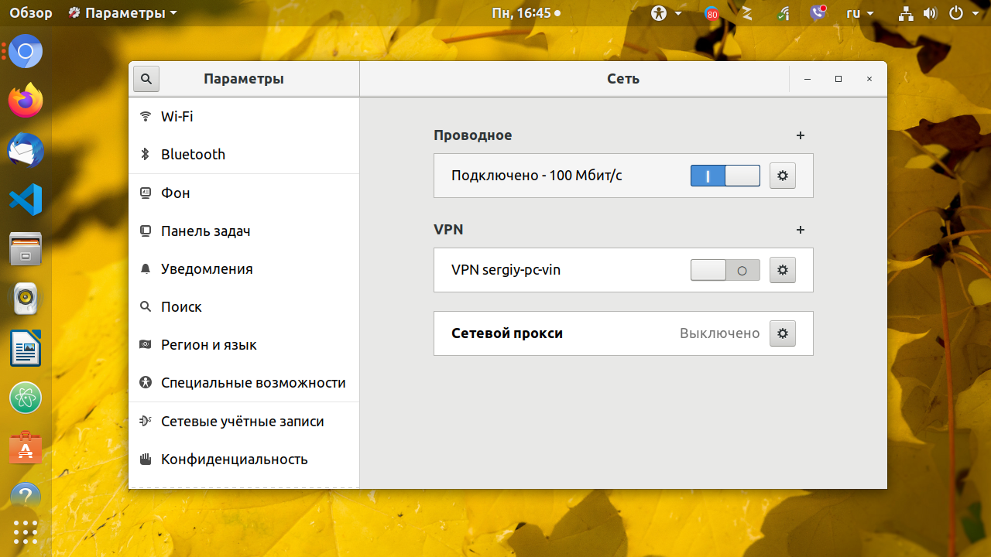Select Специальные возможности in the sidebar
Image resolution: width=991 pixels, height=557 pixels.
point(244,383)
